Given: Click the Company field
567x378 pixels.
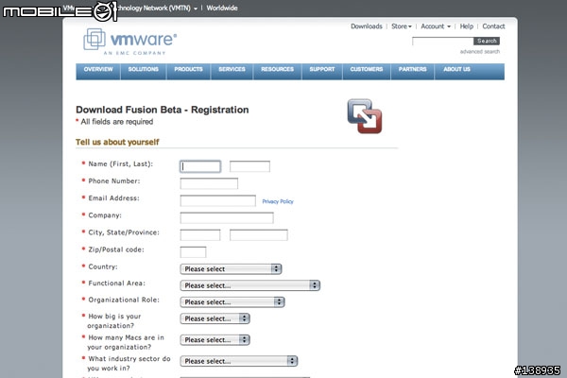Looking at the screenshot, I should [227, 217].
